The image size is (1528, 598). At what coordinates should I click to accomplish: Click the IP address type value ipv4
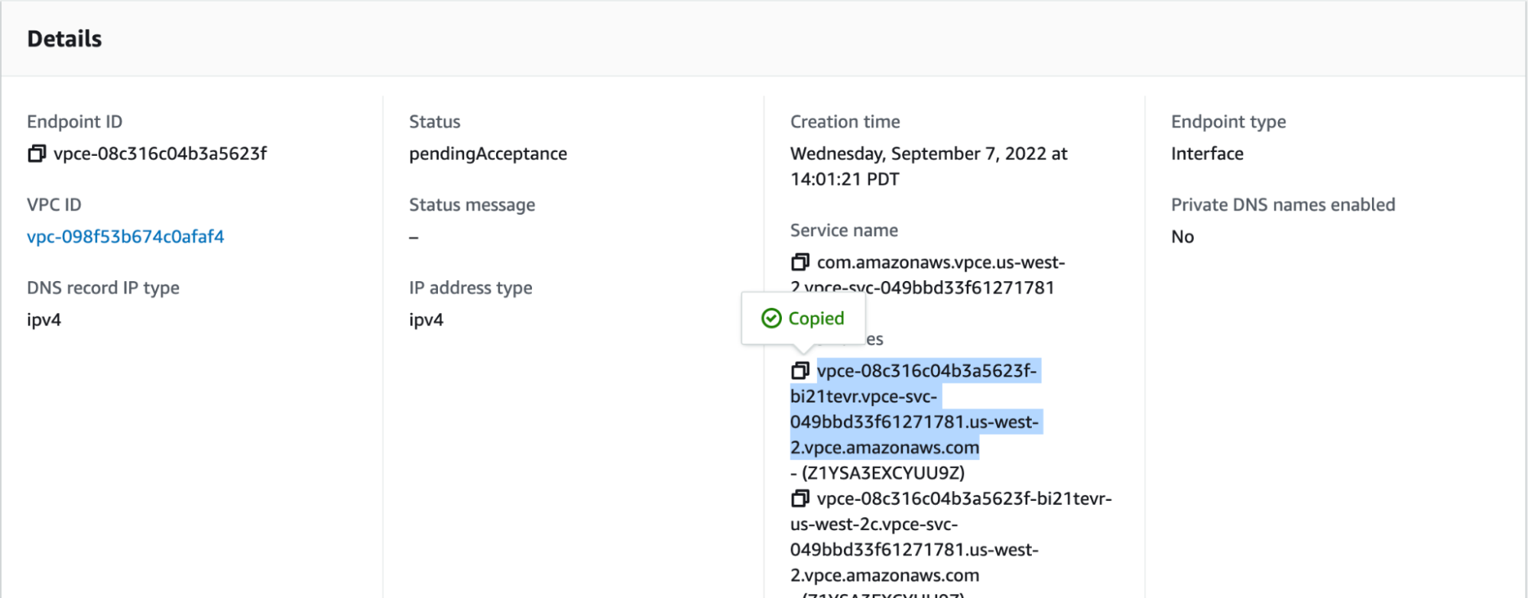(426, 320)
